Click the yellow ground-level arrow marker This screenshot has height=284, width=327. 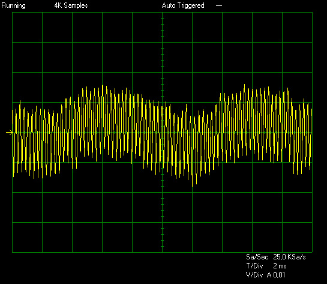coord(9,132)
